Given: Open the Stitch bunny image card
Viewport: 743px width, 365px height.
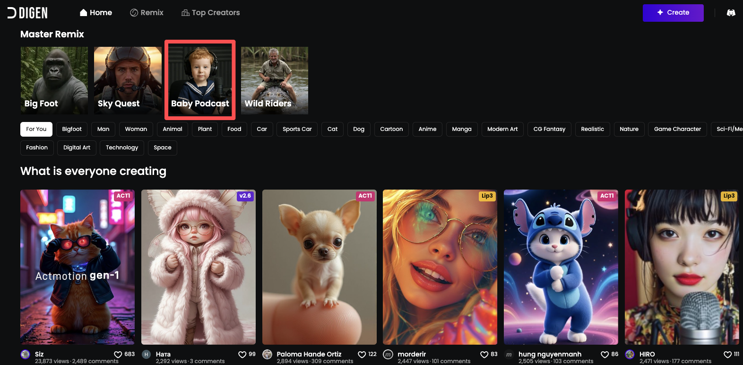Looking at the screenshot, I should [x=561, y=267].
